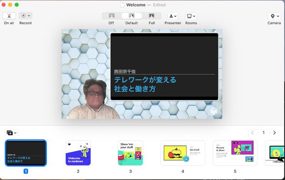Expand the Camera dropdown chevron

point(278,16)
